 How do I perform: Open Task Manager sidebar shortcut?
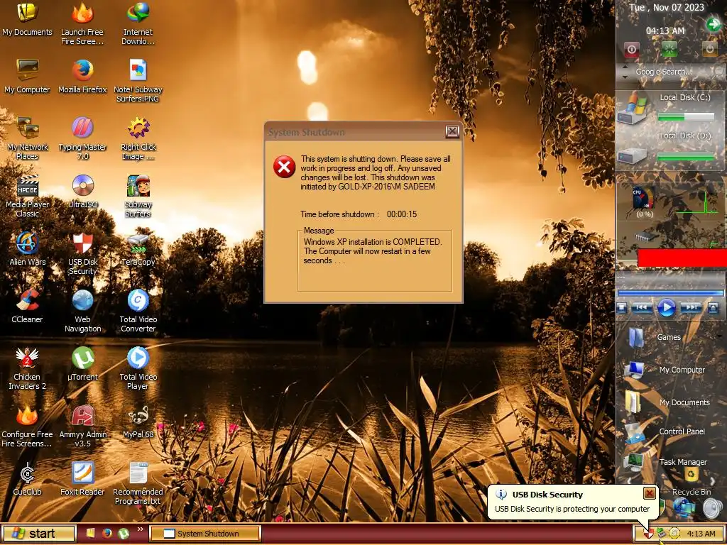(665, 462)
